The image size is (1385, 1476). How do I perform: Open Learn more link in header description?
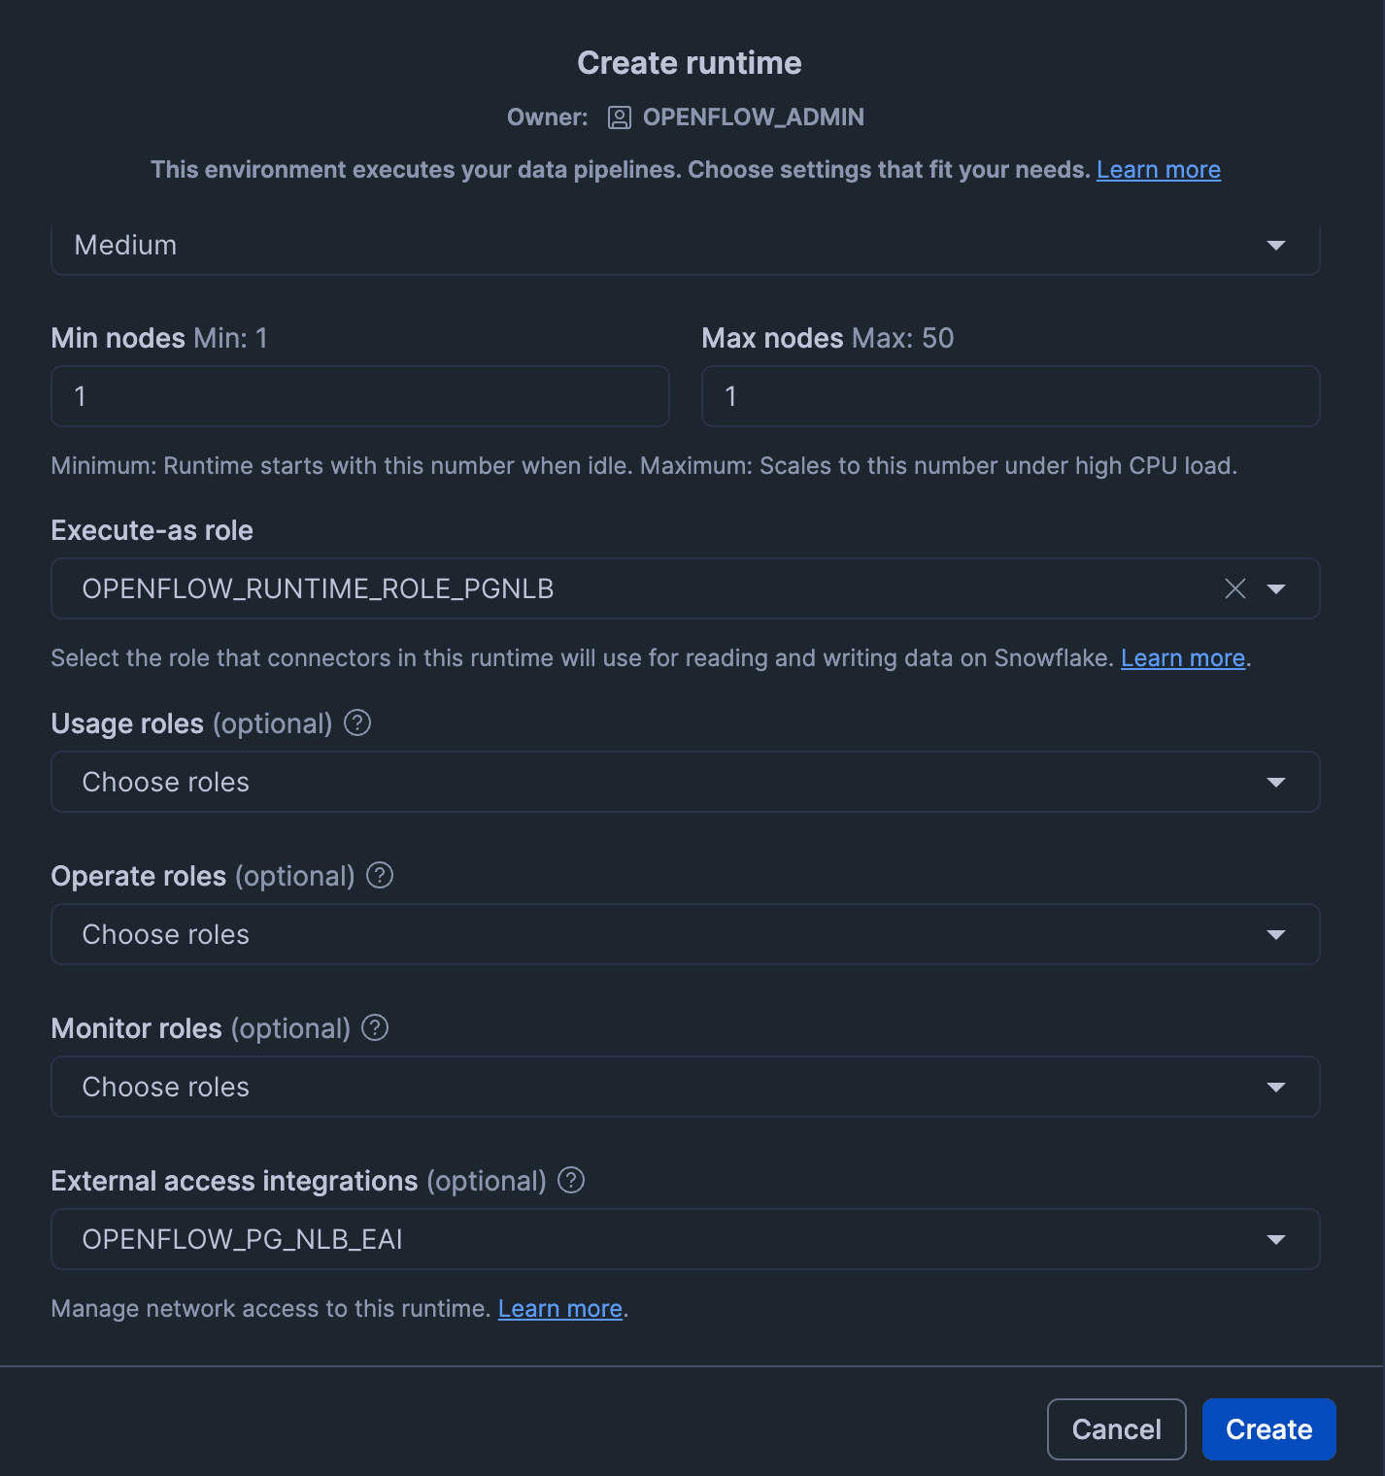click(x=1159, y=170)
